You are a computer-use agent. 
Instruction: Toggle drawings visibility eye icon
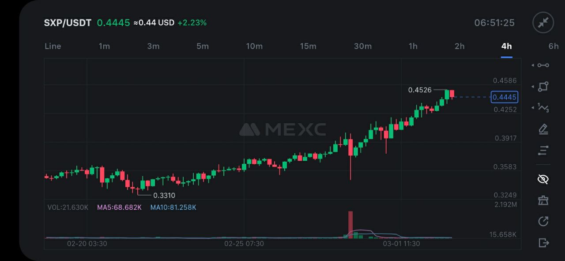point(543,179)
